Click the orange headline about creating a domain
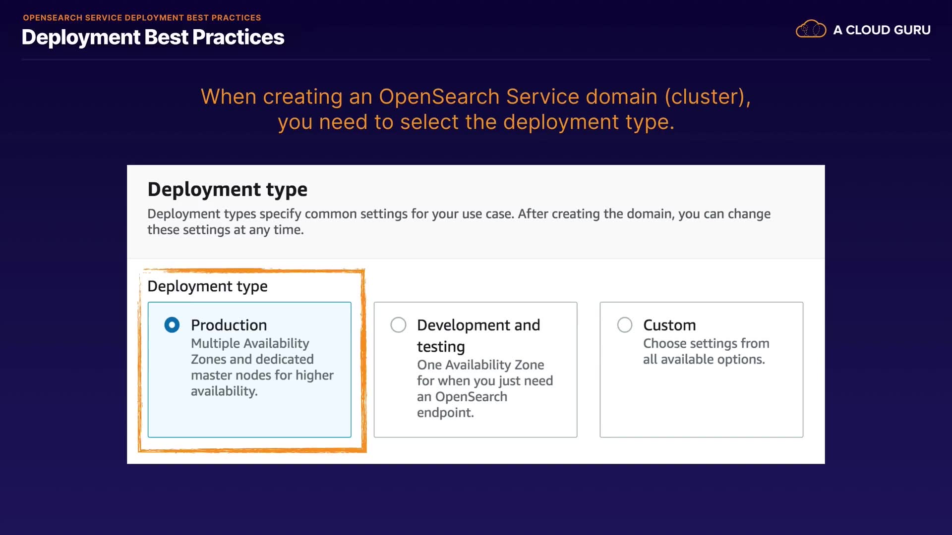This screenshot has width=952, height=535. 476,97
